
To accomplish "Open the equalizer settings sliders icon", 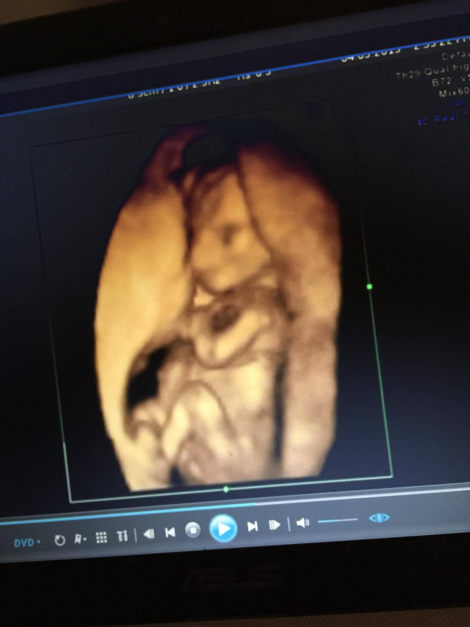I will tap(123, 536).
